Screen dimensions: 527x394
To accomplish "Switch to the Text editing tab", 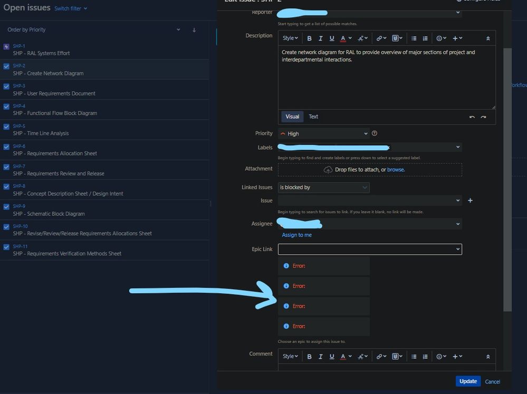I will coord(313,117).
